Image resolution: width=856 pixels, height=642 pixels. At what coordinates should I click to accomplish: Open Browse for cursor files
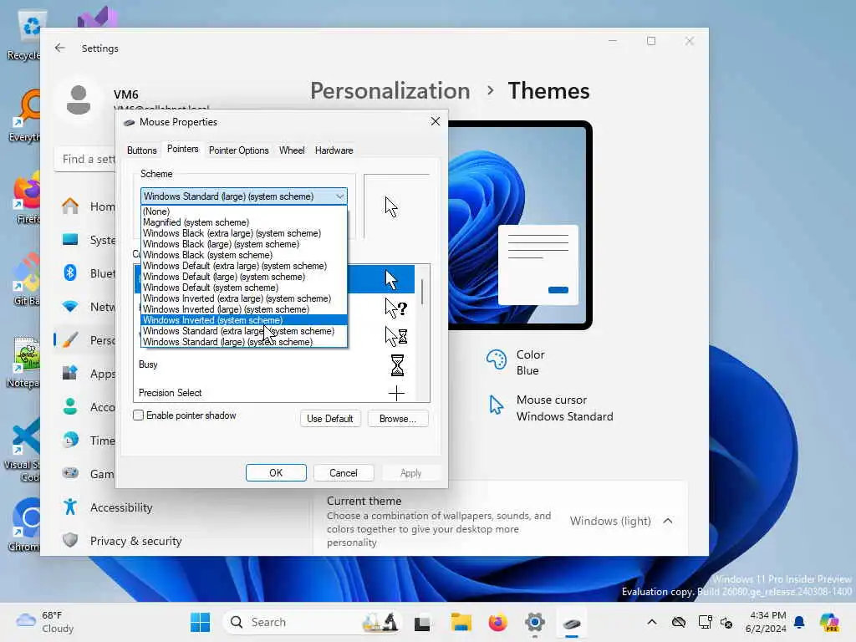click(398, 419)
